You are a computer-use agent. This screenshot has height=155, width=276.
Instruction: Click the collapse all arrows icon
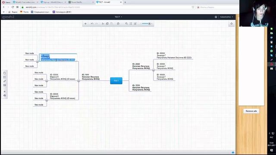coord(135,24)
